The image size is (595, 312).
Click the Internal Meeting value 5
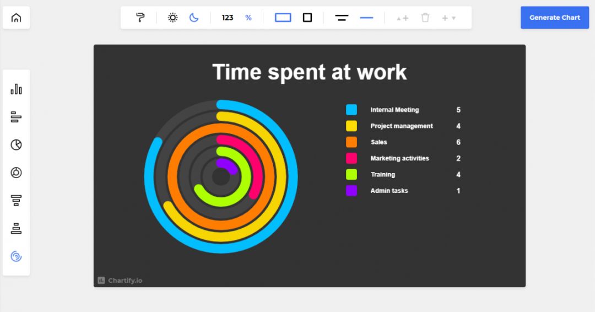point(458,110)
